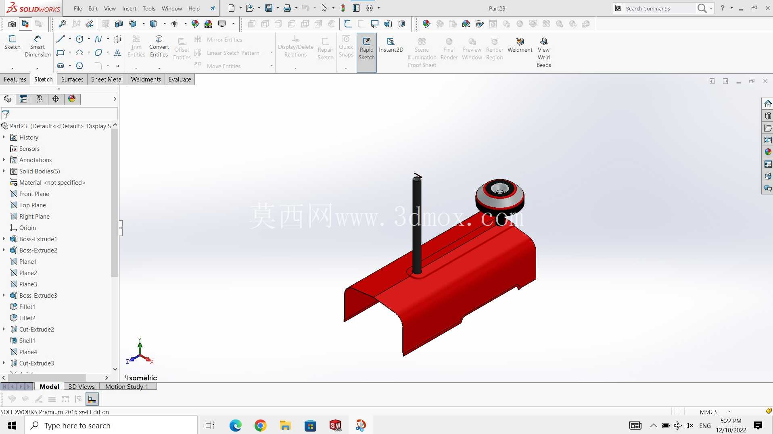
Task: Click the New document icon
Action: [x=231, y=8]
